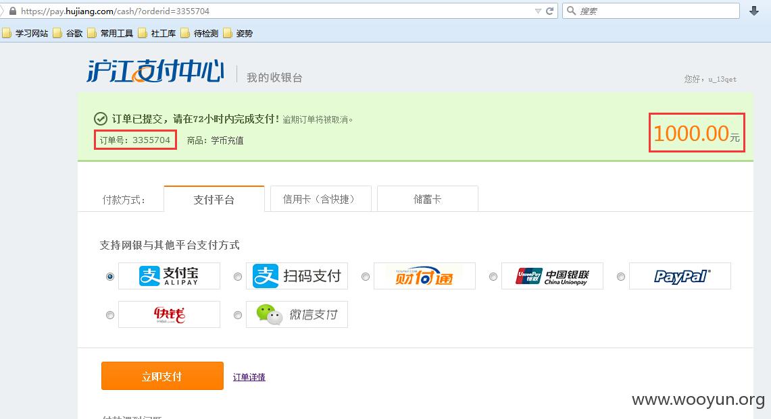Open the 待检测 bookmark folder
Viewport: 771px width, 419px height.
199,33
